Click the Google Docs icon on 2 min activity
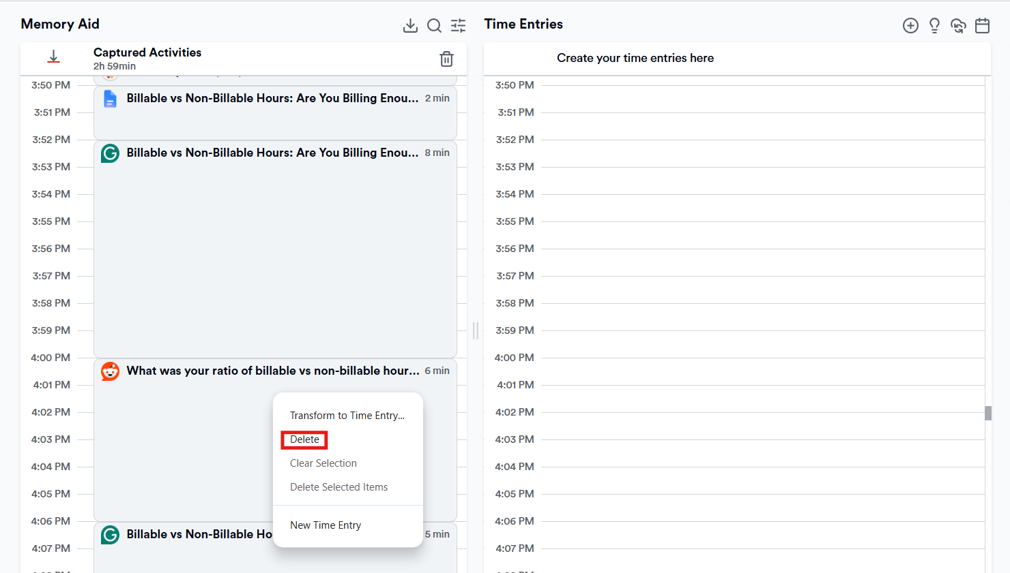This screenshot has width=1010, height=573. (x=110, y=99)
